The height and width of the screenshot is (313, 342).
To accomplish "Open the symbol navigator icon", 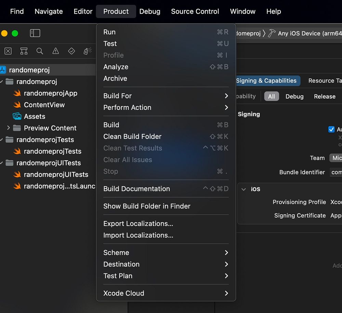I will (x=24, y=51).
